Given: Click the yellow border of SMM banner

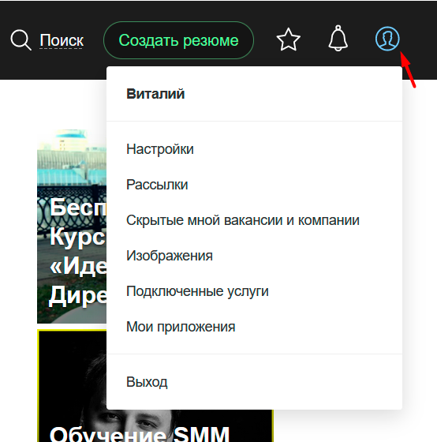Looking at the screenshot, I should click(x=38, y=386).
